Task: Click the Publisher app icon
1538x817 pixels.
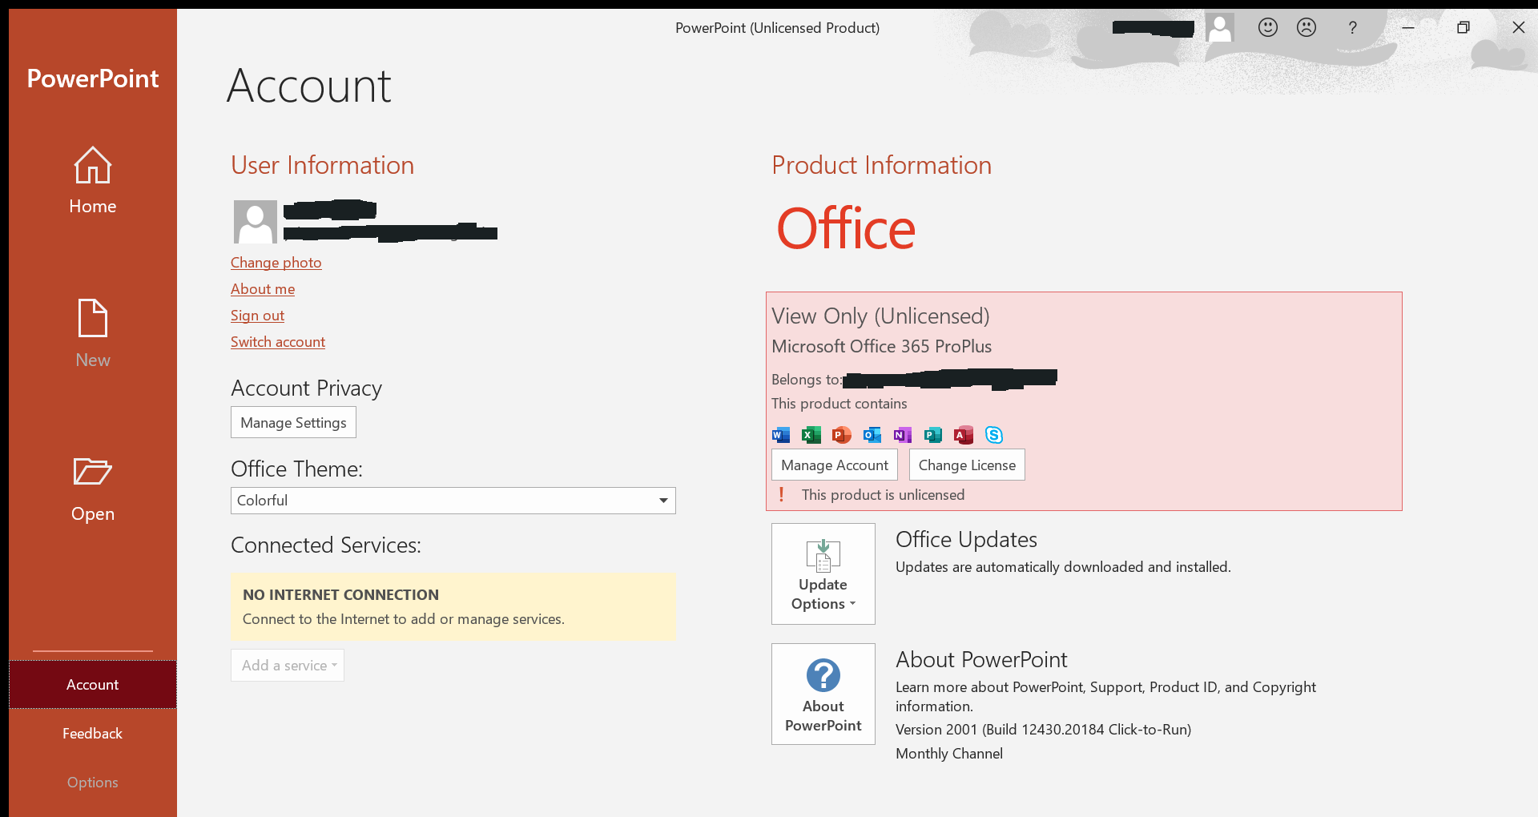Action: pos(933,435)
